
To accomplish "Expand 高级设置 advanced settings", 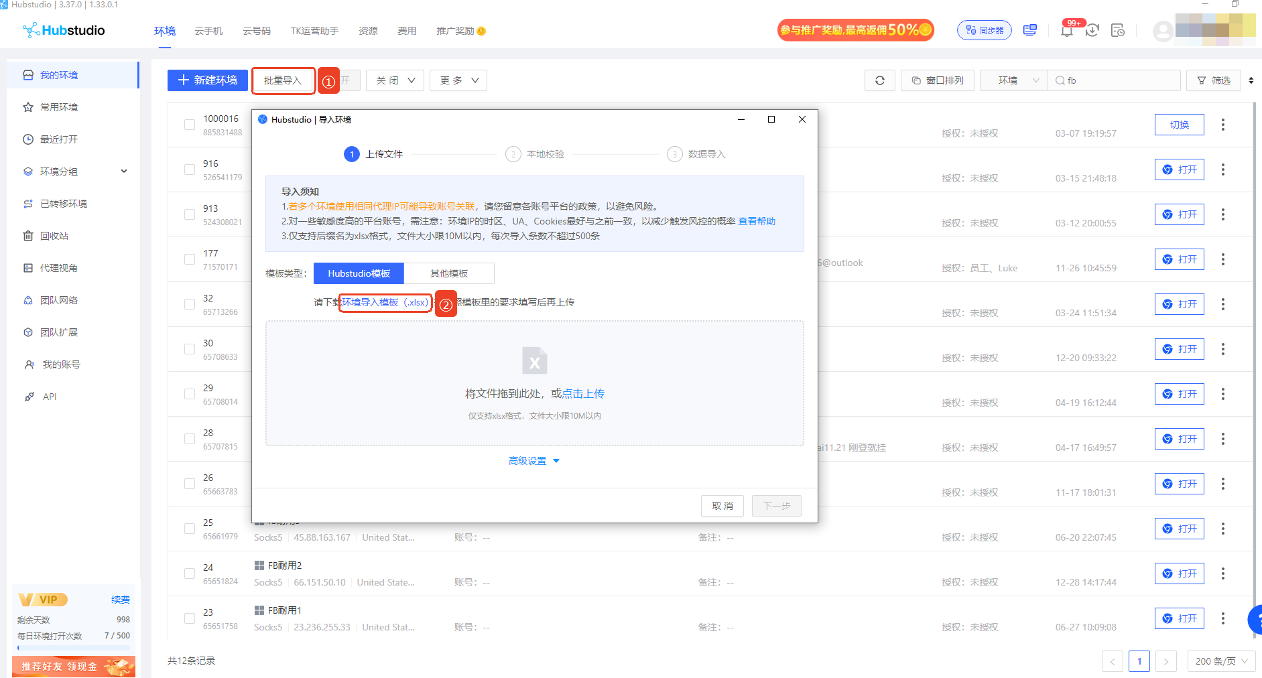I will pos(534,461).
